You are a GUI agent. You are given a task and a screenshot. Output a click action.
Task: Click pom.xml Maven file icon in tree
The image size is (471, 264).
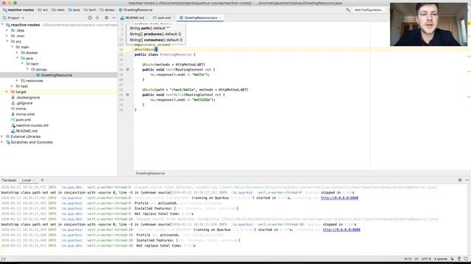13,120
